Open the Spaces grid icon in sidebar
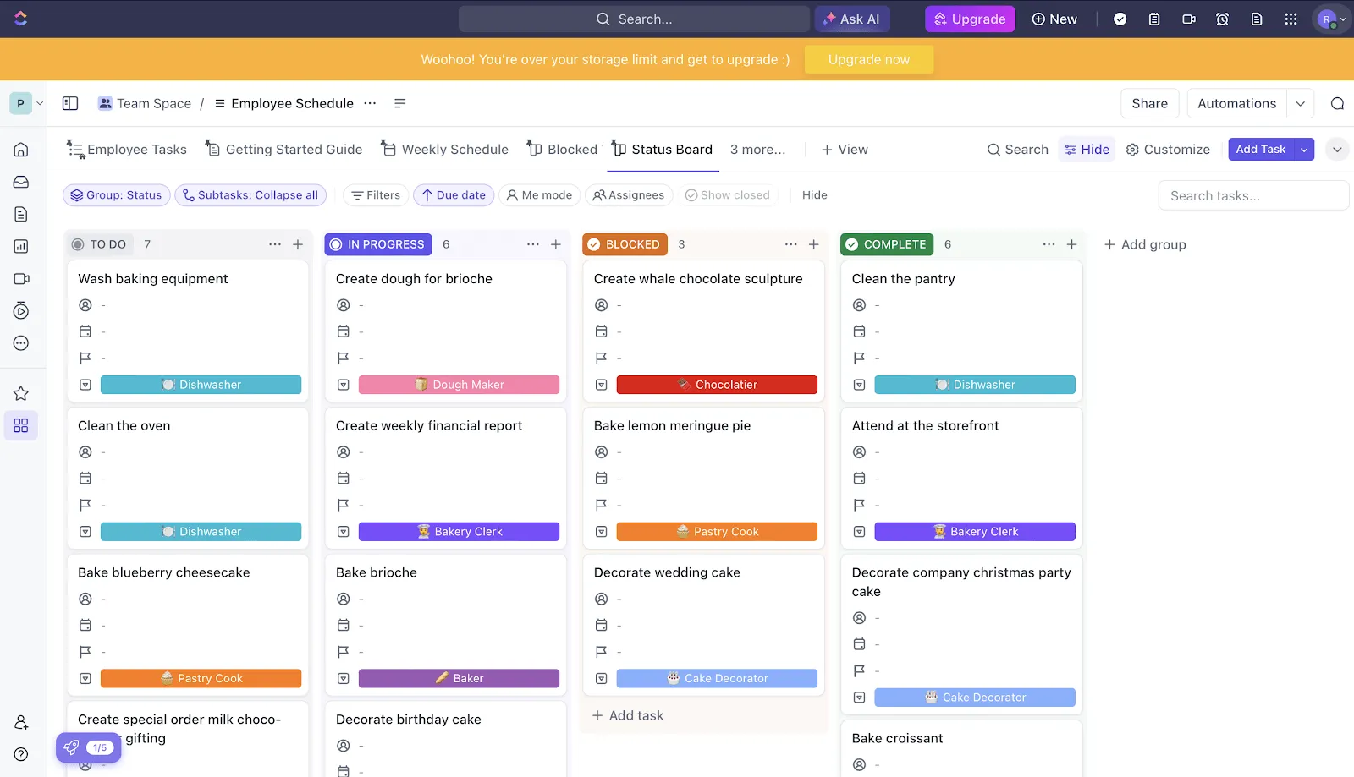 tap(21, 425)
